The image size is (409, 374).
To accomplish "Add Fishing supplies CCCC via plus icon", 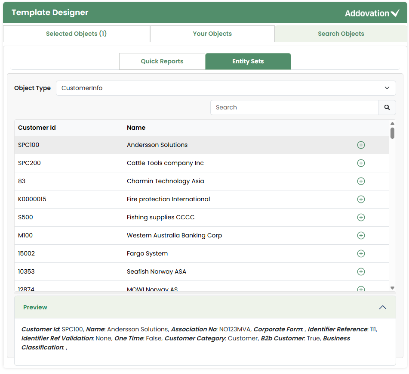I will (x=361, y=218).
